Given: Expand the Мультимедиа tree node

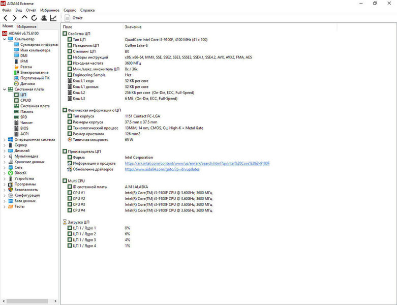Looking at the screenshot, I should 4,156.
